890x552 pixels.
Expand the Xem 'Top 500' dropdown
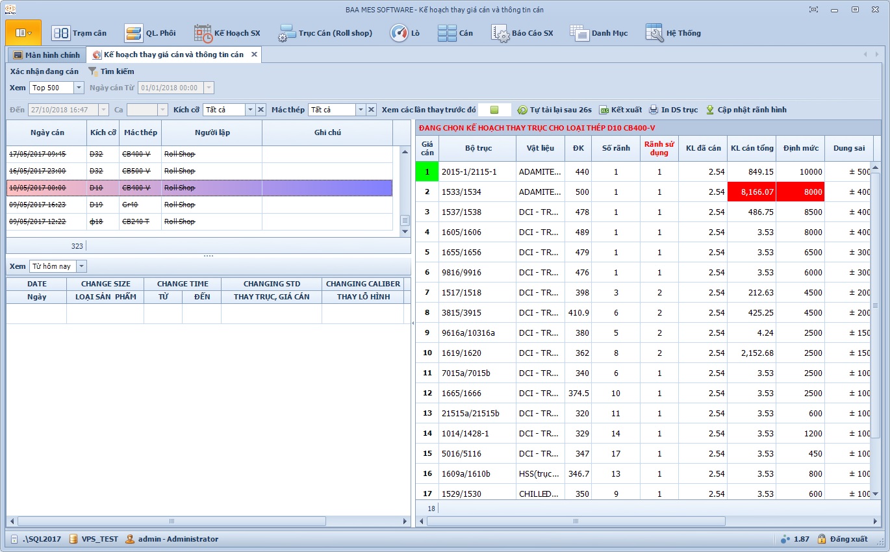[79, 88]
